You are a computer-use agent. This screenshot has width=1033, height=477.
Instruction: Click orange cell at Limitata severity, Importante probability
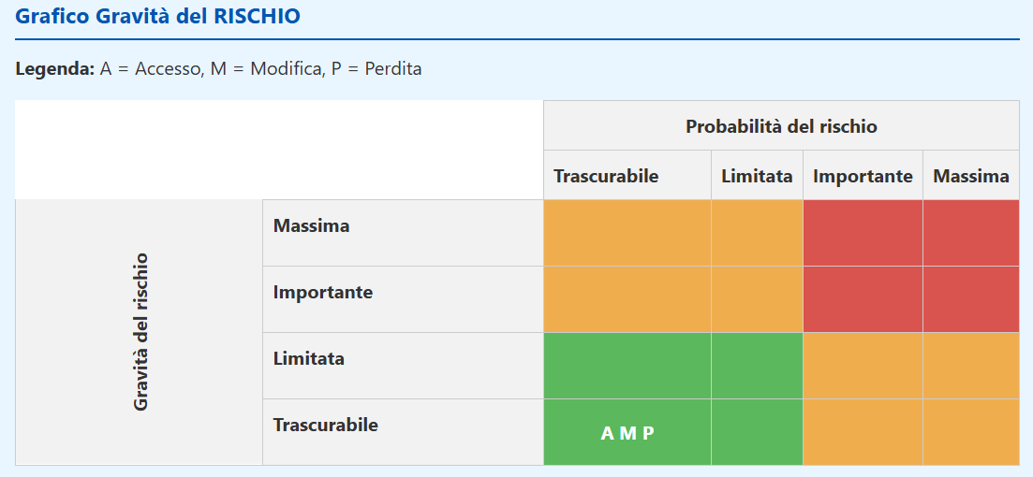point(863,366)
